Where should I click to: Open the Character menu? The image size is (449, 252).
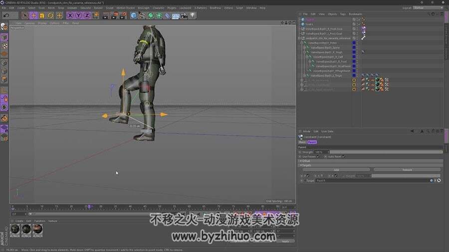click(x=158, y=8)
